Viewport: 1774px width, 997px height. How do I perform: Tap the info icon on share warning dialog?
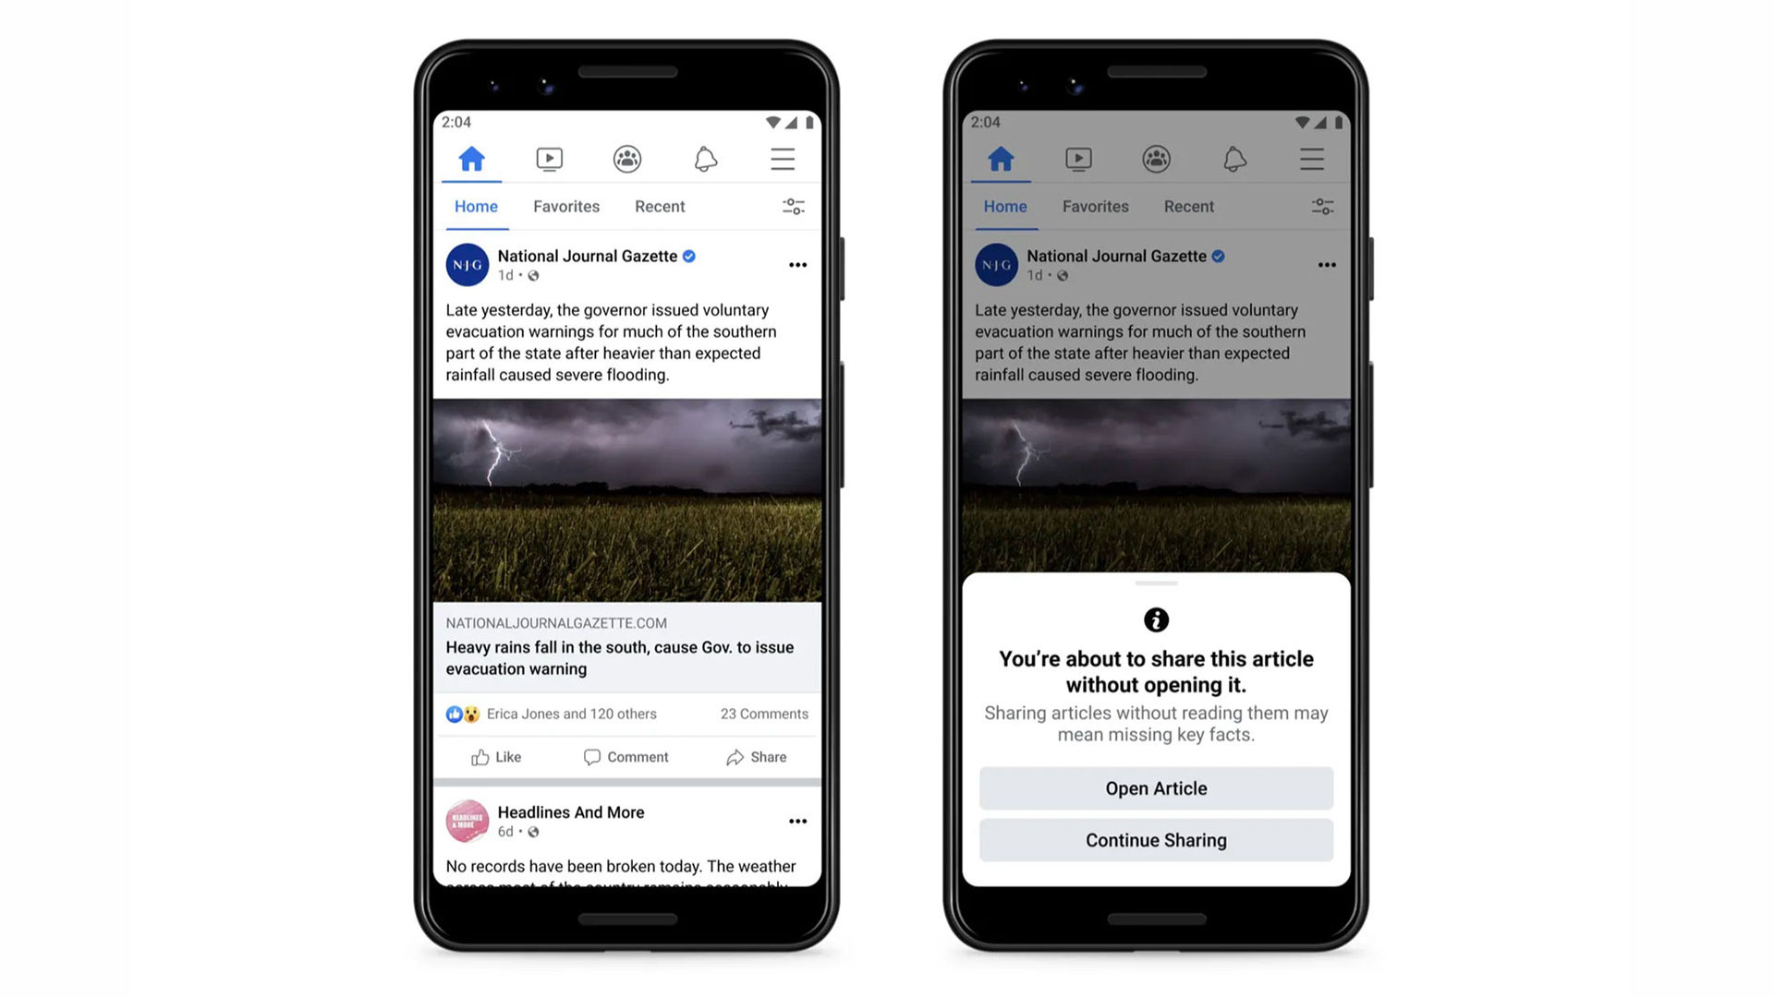click(1155, 619)
